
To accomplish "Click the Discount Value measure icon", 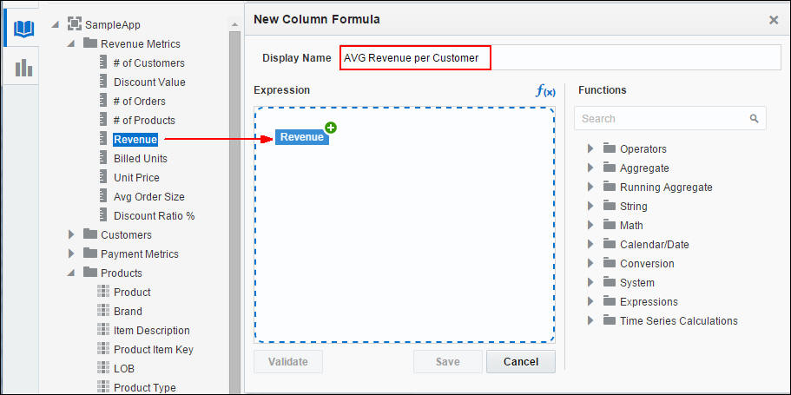I will pyautogui.click(x=102, y=82).
